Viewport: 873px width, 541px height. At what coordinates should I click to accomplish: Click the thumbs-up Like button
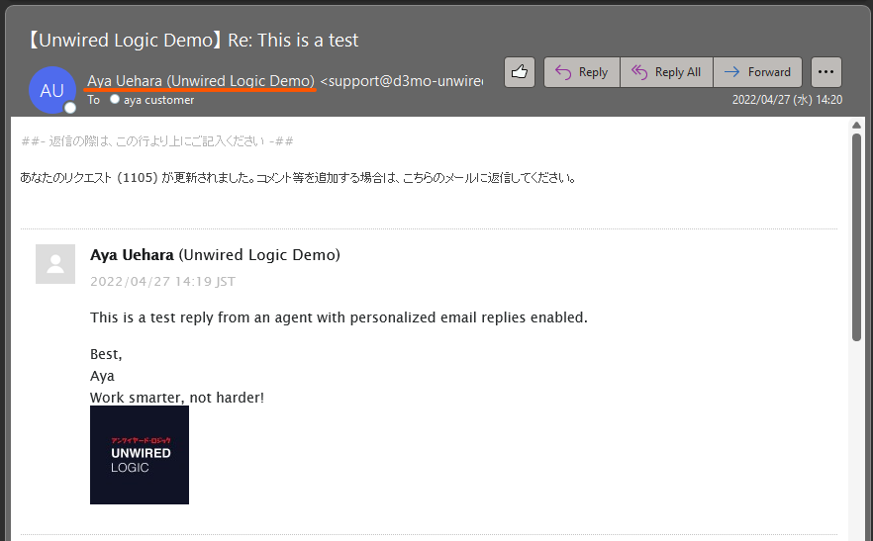pyautogui.click(x=520, y=72)
